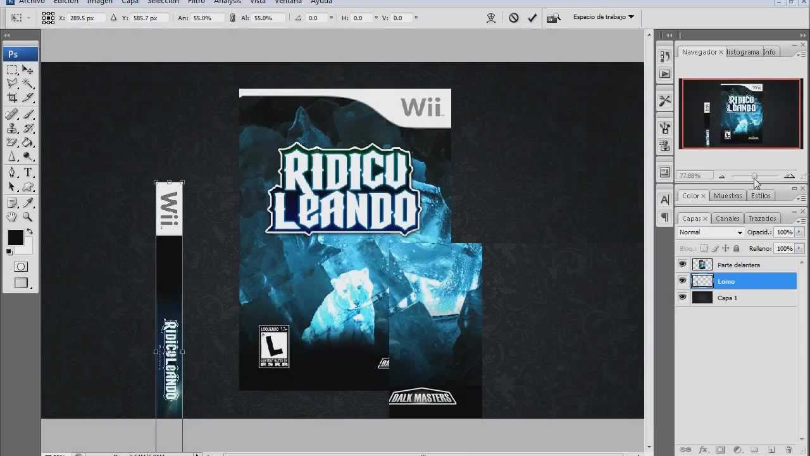Open the Navegador panel options menu
Viewport: 810px width, 456px height.
[x=802, y=54]
